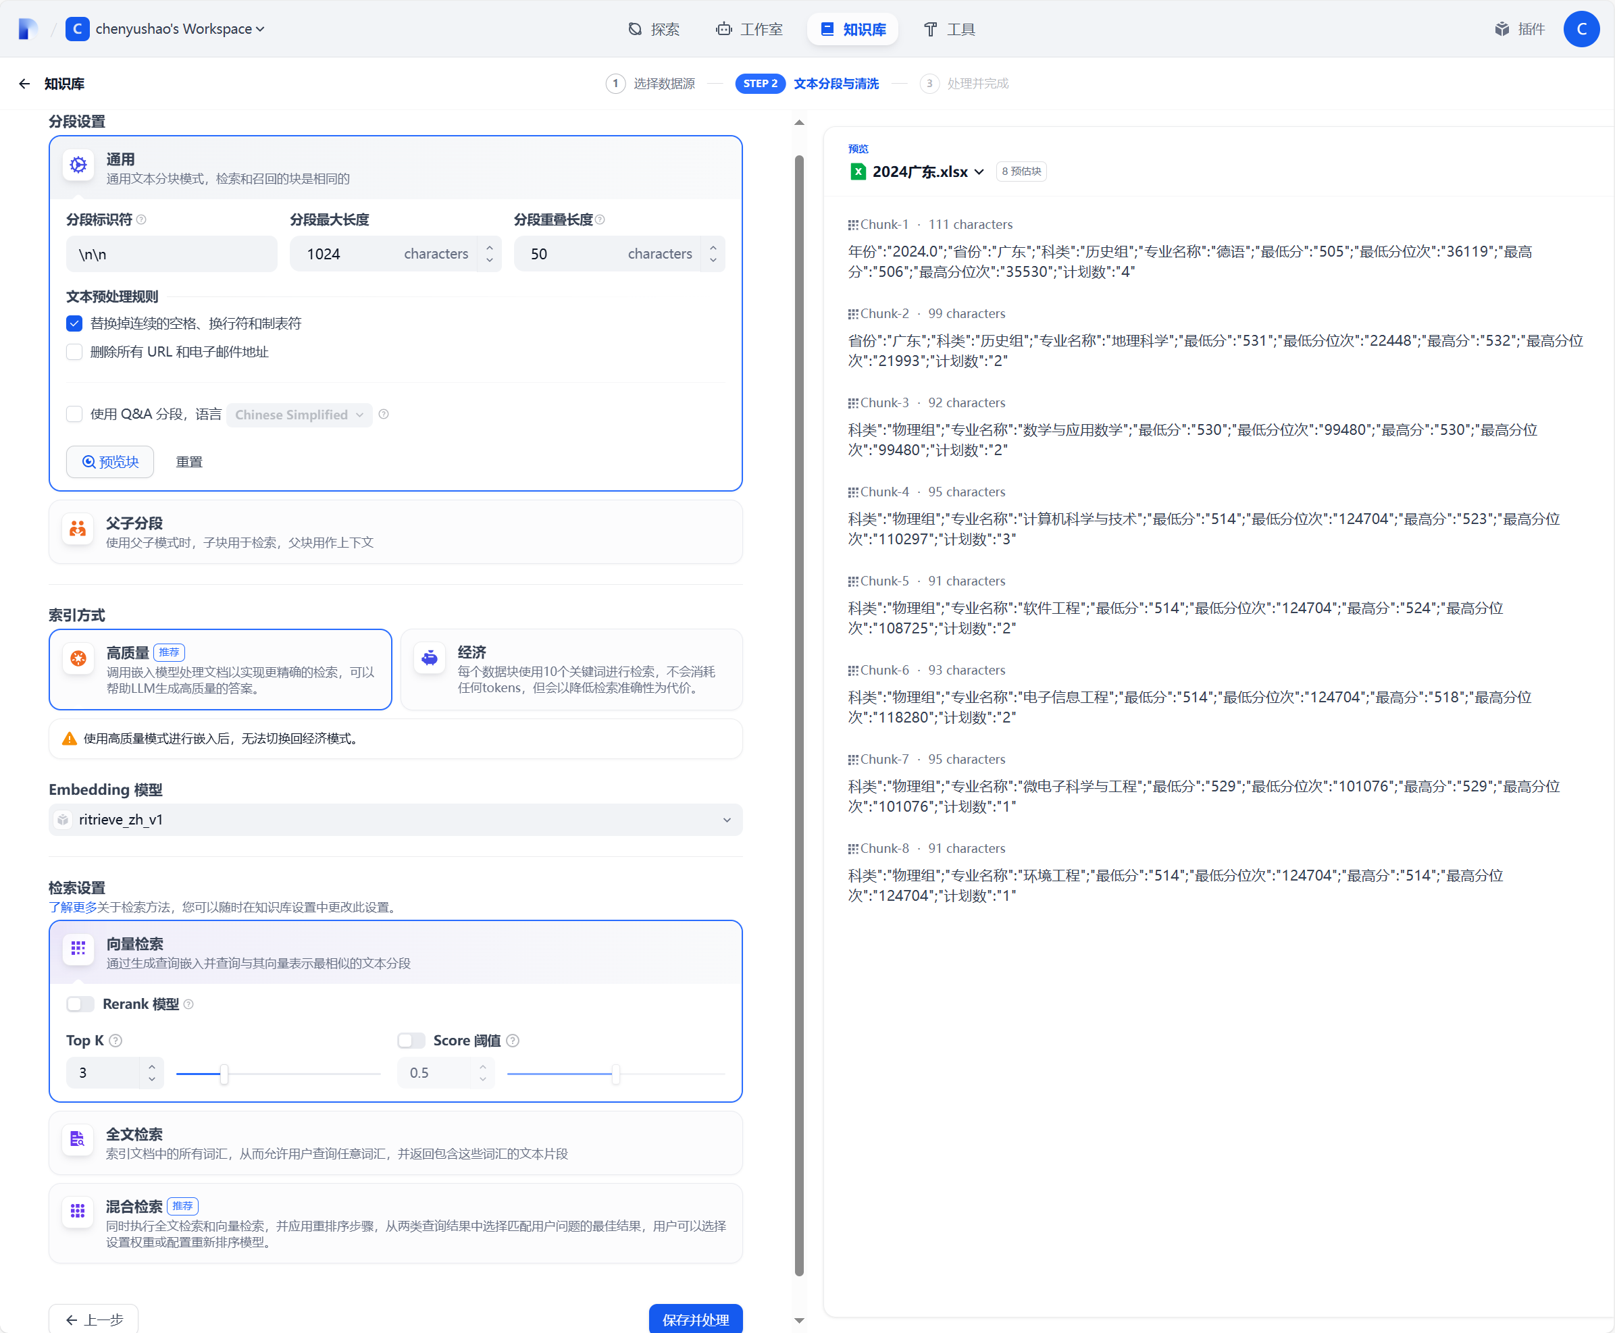
Task: Click the 重置 button
Action: click(x=189, y=461)
